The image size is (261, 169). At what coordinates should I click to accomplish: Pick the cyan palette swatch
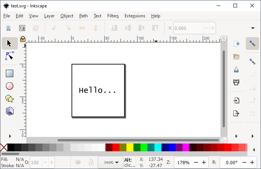coord(158,148)
